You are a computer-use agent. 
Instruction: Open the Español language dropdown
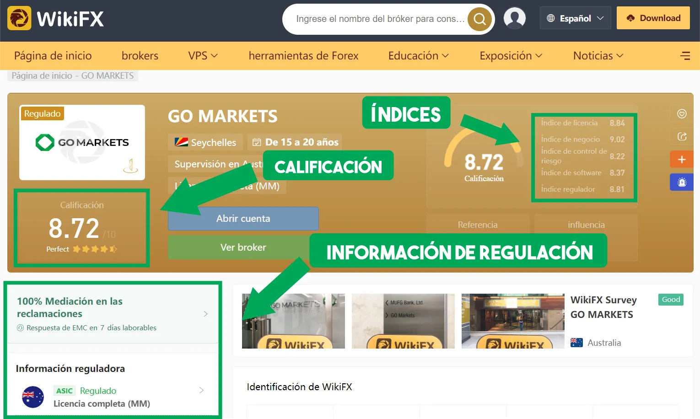(575, 18)
